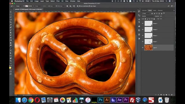Lock layer position icon
This screenshot has height=104, width=185.
coord(150,19)
